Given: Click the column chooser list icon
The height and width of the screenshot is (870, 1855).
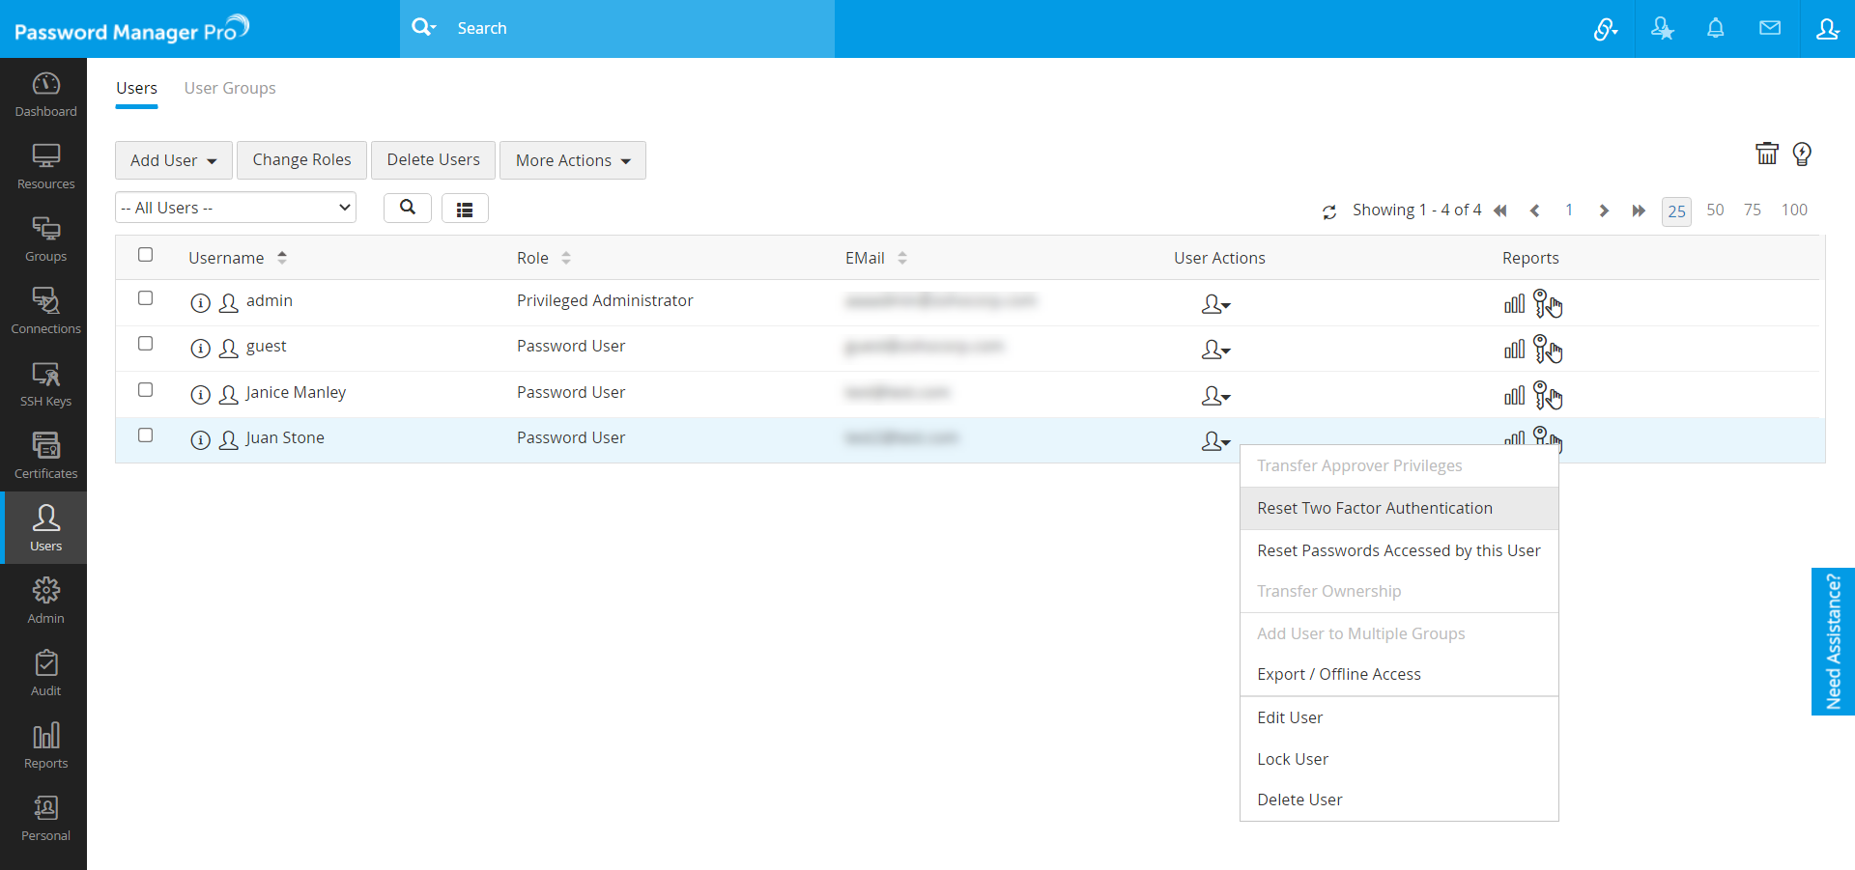Looking at the screenshot, I should click(465, 209).
